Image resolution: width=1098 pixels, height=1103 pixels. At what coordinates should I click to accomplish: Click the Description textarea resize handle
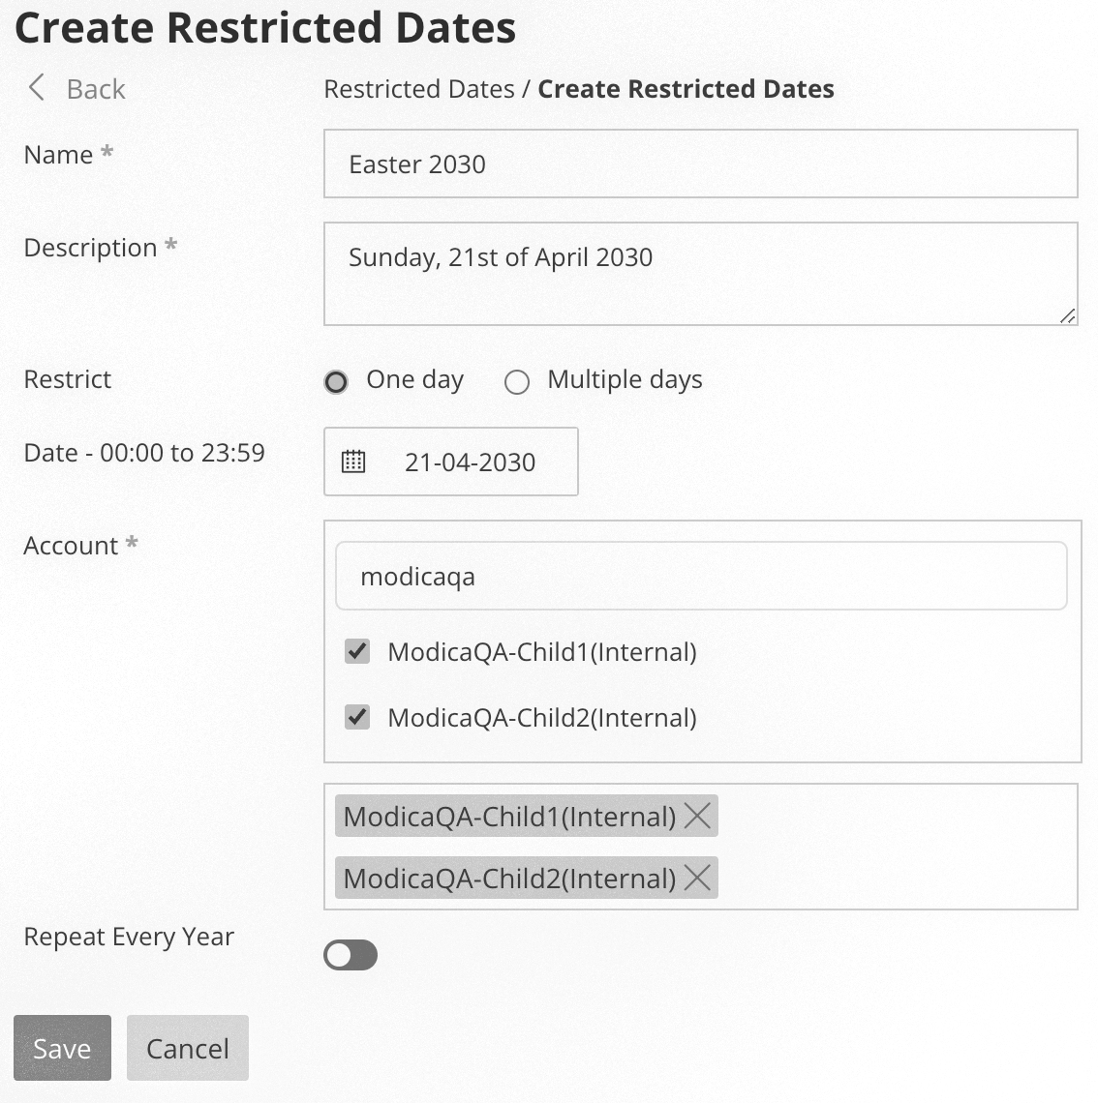[x=1068, y=315]
